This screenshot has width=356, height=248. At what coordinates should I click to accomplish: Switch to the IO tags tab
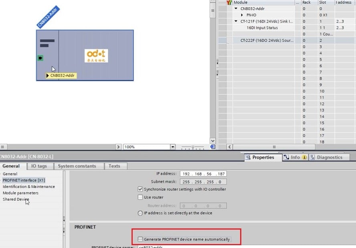[x=39, y=166]
